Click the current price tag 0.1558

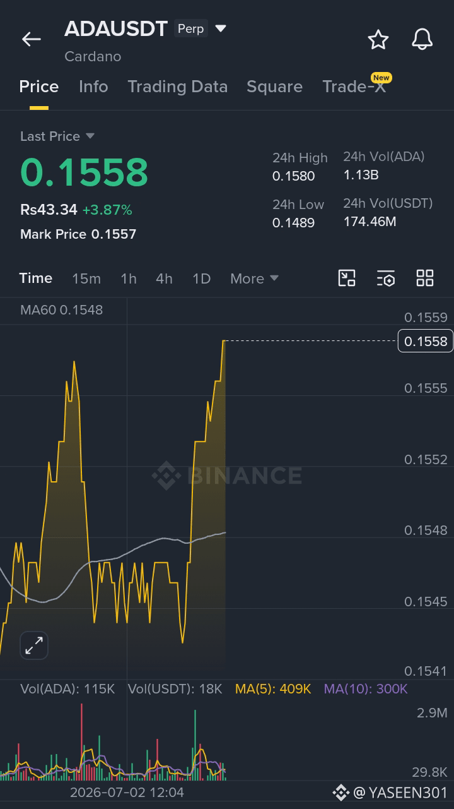point(426,341)
